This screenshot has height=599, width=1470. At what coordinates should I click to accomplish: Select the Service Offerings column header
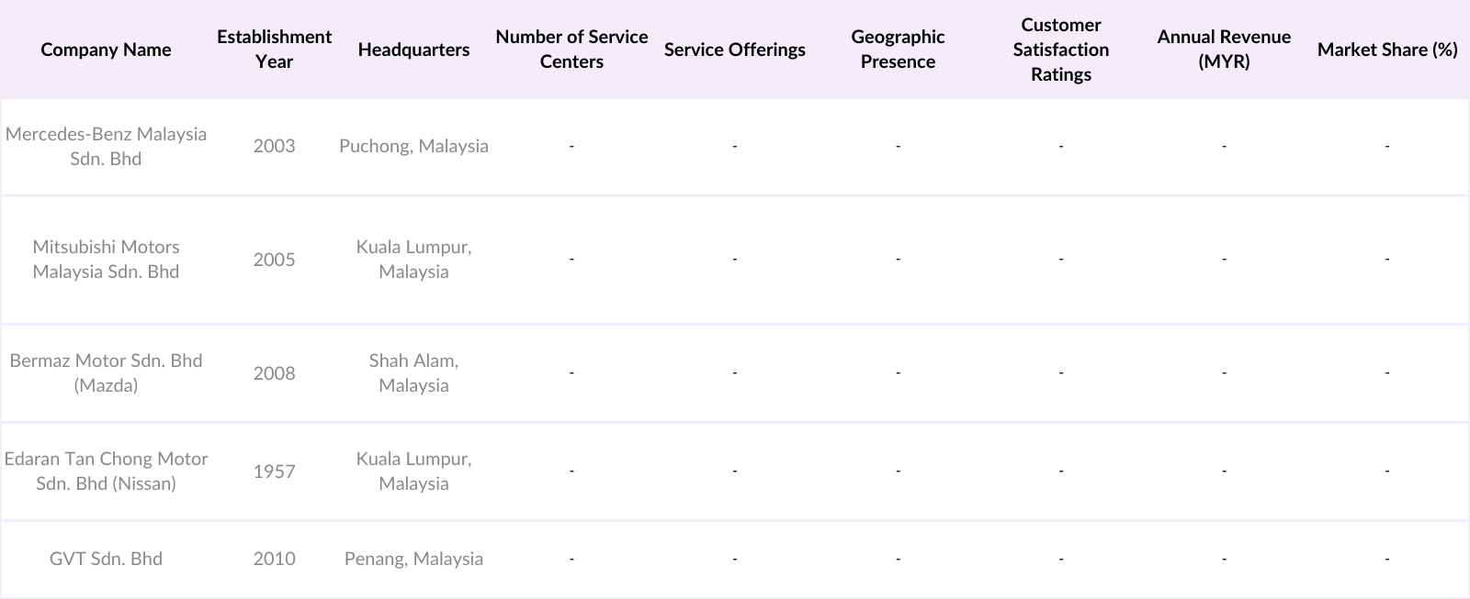pyautogui.click(x=734, y=50)
